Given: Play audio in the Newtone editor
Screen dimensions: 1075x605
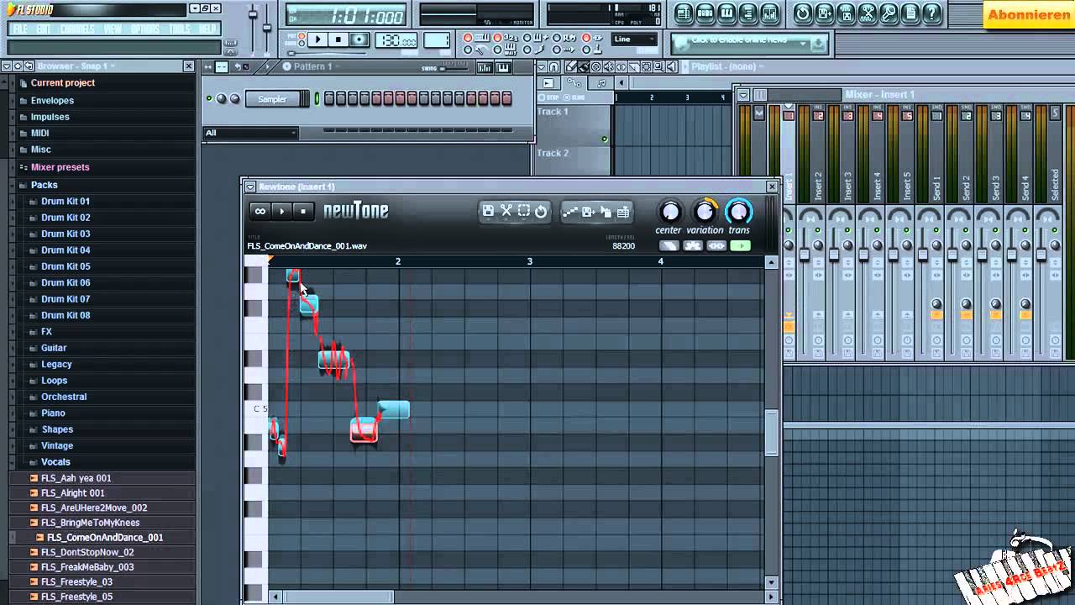Looking at the screenshot, I should click(282, 211).
